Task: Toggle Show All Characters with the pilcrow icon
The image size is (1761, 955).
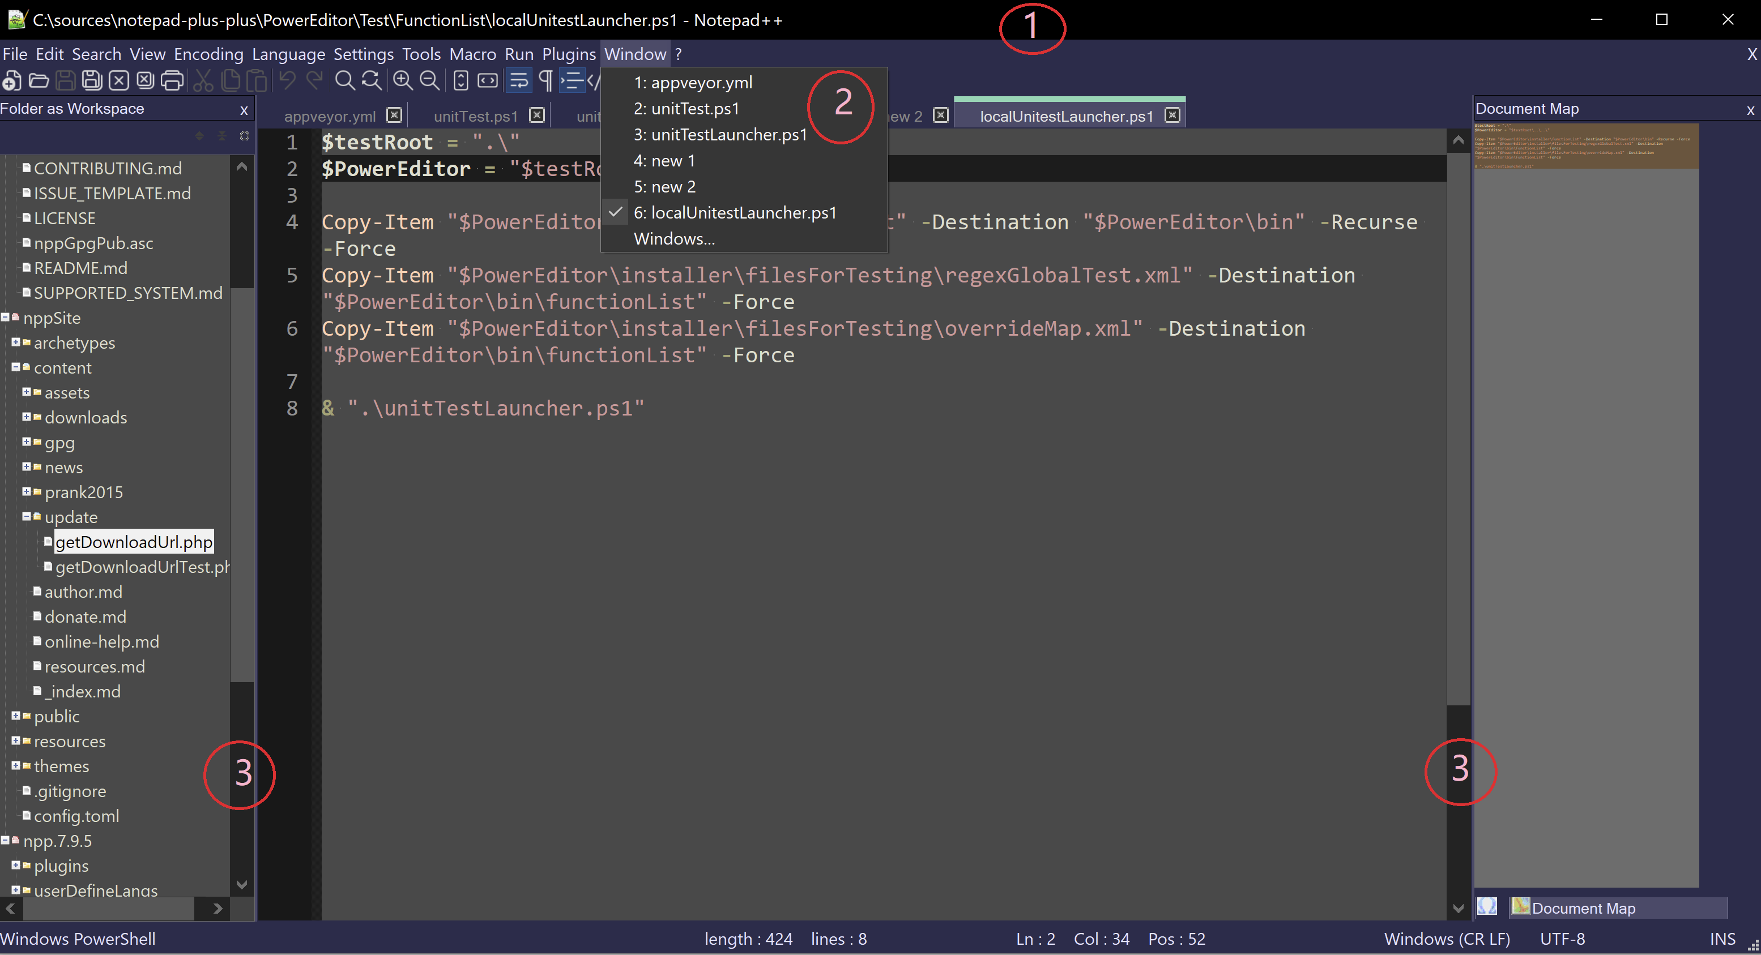Action: click(545, 80)
